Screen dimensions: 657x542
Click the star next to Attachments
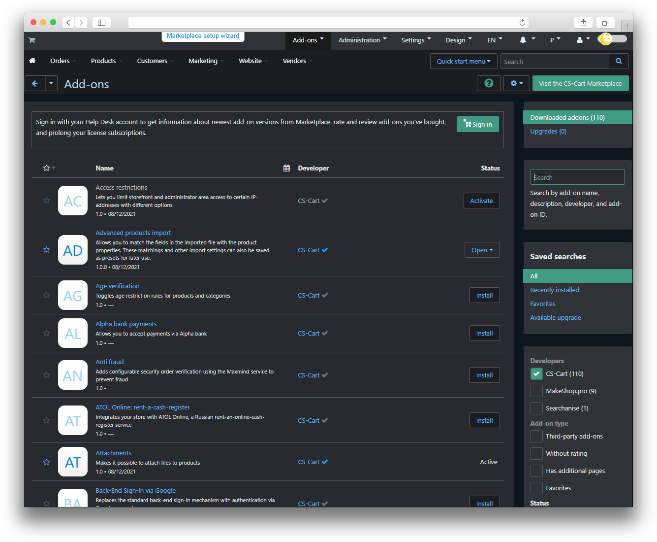(46, 462)
